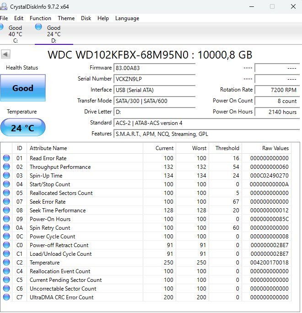Click the Good health status button
Viewport: 302px width, 313px height.
coord(23,88)
